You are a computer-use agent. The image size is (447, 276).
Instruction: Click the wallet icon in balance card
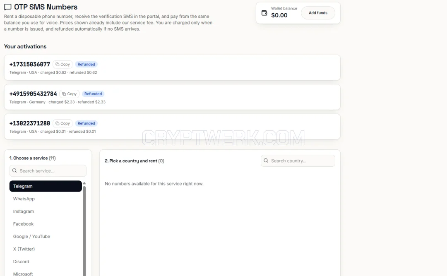click(x=264, y=13)
